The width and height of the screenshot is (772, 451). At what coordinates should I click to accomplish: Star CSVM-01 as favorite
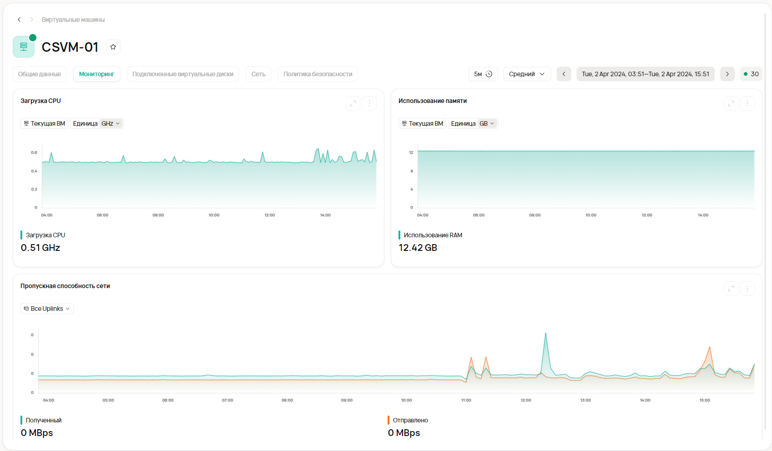(x=113, y=47)
